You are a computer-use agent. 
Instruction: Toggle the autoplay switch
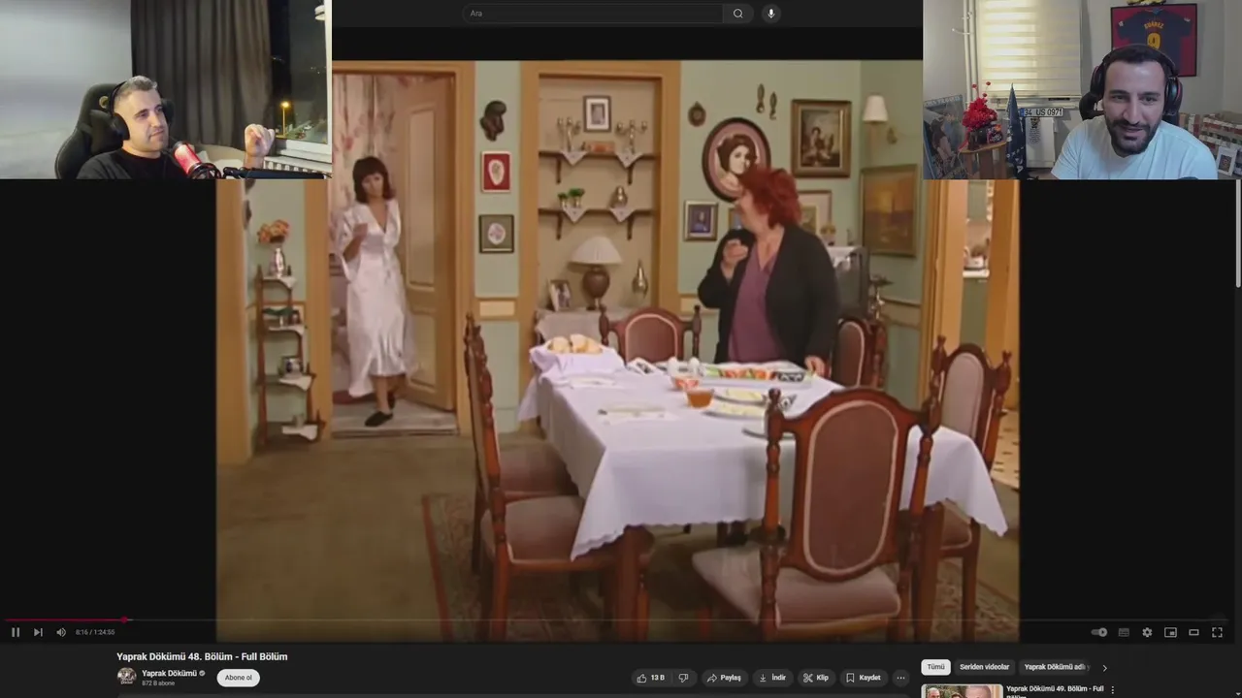1099,632
